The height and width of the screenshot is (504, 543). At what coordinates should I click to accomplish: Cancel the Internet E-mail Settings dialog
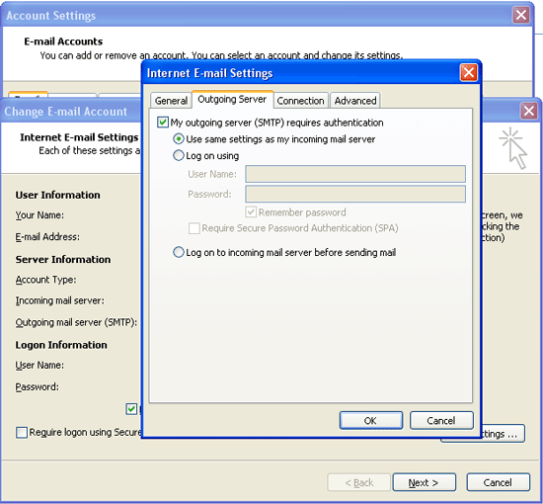(x=441, y=420)
